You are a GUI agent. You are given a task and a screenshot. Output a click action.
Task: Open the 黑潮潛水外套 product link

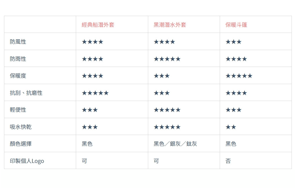[170, 25]
